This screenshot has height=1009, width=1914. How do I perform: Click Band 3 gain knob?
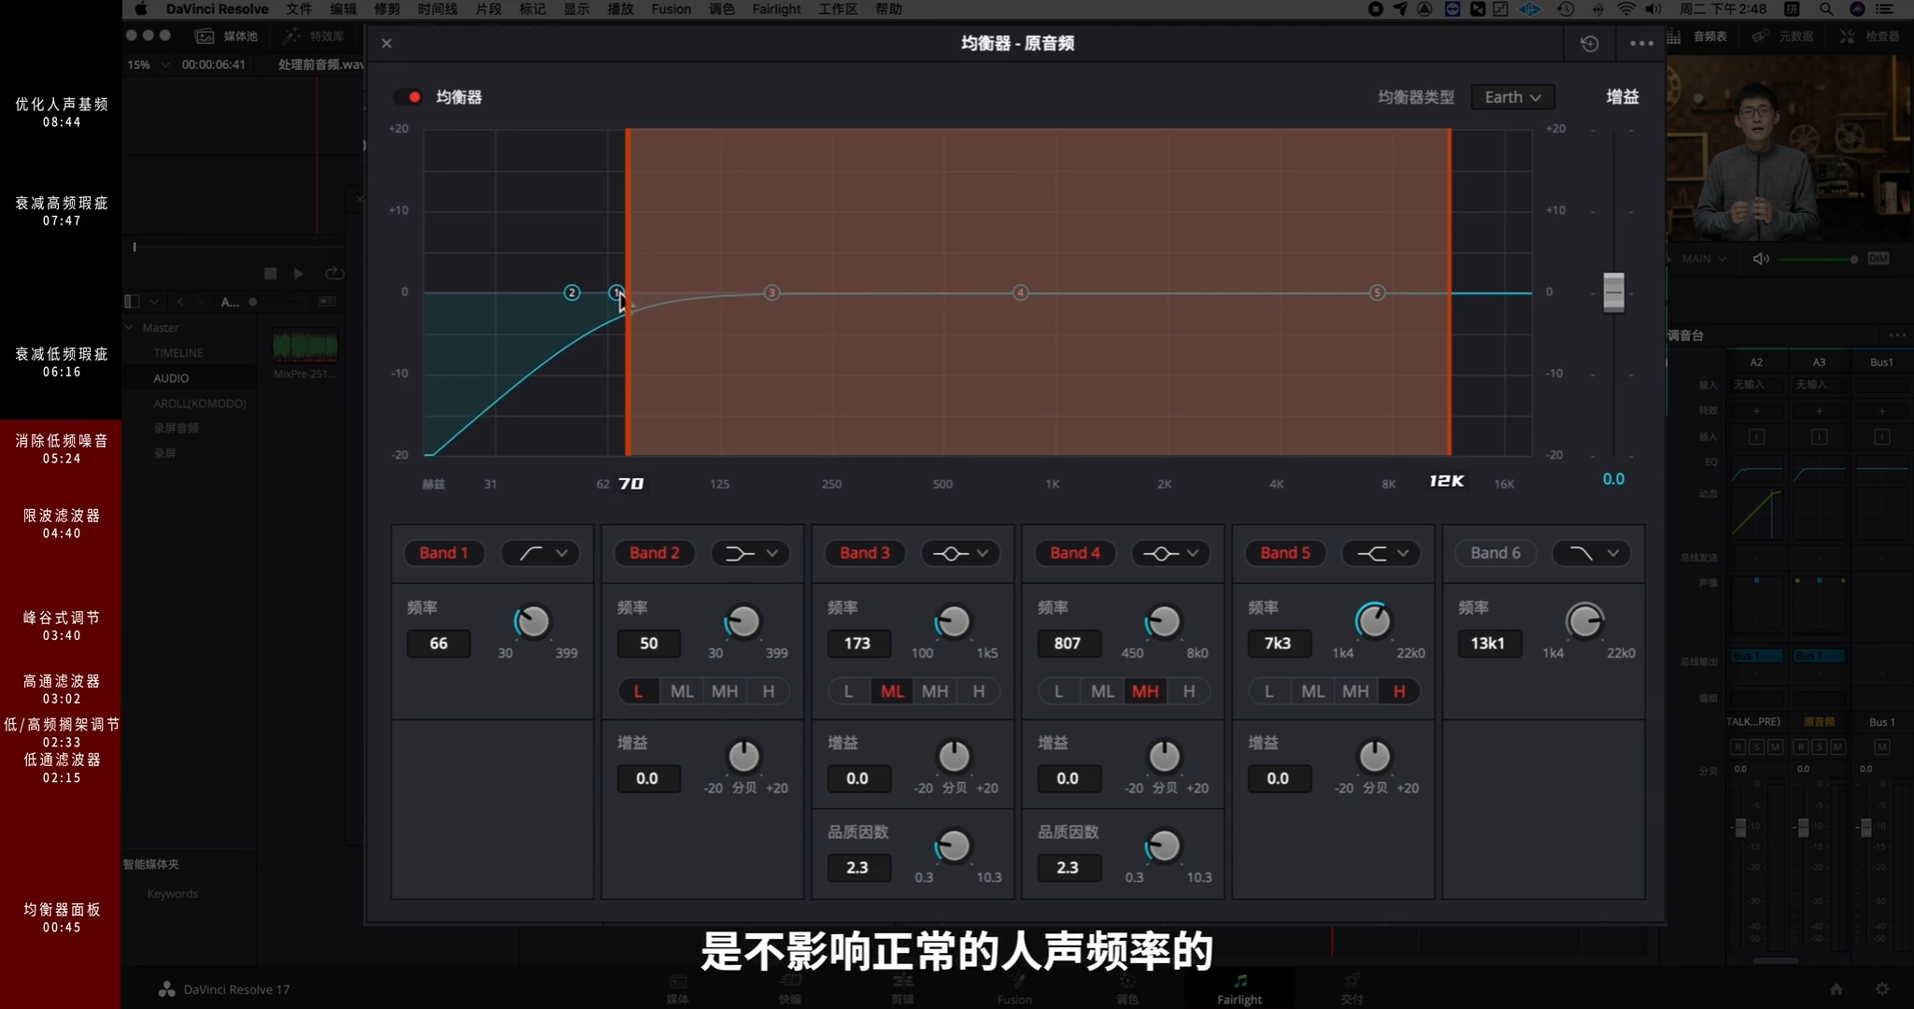(954, 756)
